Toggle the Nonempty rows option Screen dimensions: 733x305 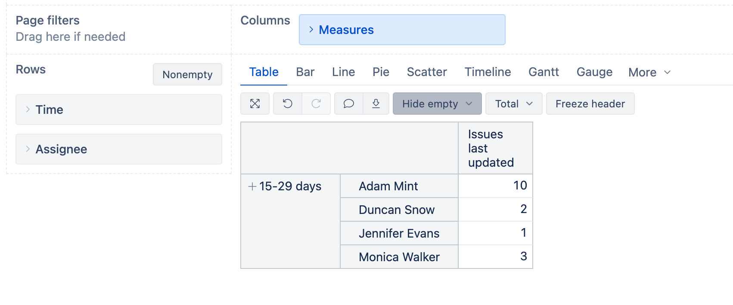point(187,74)
